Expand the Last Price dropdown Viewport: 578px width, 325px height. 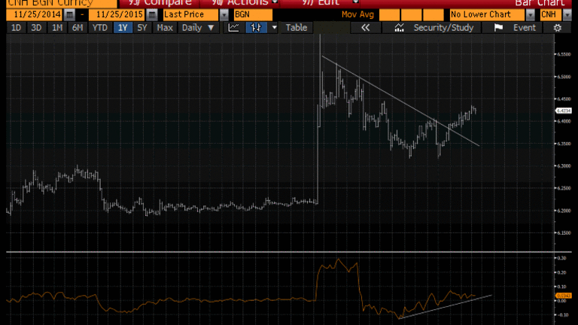pyautogui.click(x=224, y=14)
